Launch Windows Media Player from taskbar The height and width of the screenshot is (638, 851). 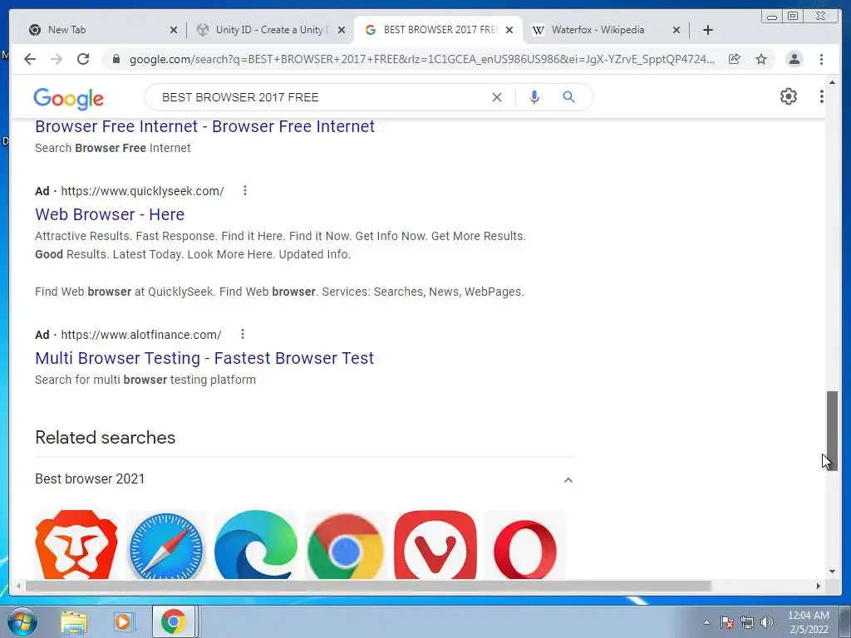[x=123, y=621]
